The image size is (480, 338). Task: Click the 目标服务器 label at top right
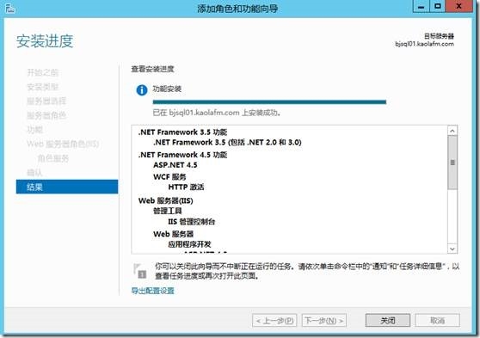(439, 36)
